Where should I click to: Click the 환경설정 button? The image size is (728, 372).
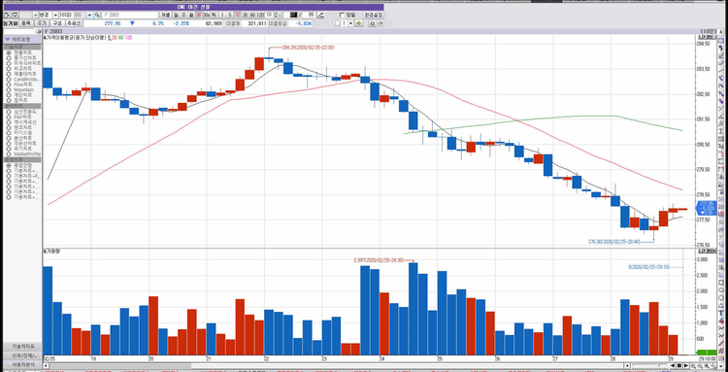pos(375,15)
